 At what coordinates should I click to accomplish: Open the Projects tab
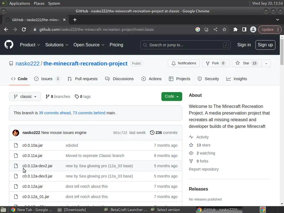coord(179,79)
